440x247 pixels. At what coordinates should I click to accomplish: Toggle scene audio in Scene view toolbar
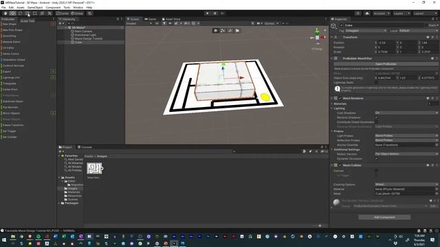(170, 23)
